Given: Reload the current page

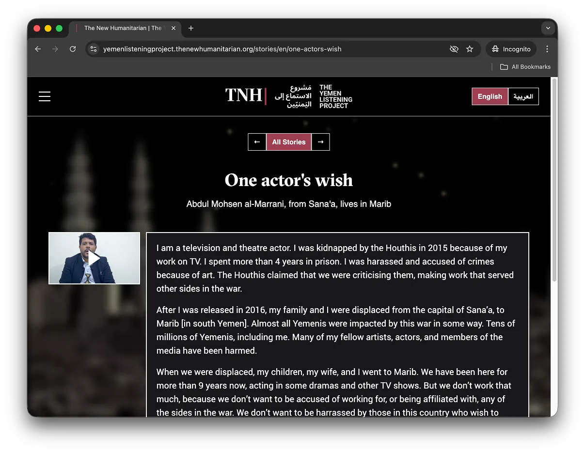Looking at the screenshot, I should [73, 49].
